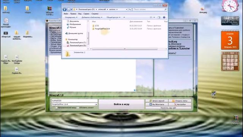Select the black video file desktop icon
243x137 pixels.
[6, 35]
